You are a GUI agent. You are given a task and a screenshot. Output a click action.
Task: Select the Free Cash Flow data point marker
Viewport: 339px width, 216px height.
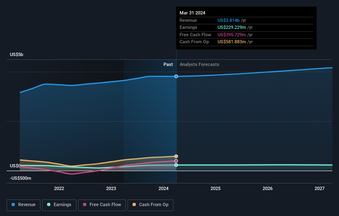(176, 161)
